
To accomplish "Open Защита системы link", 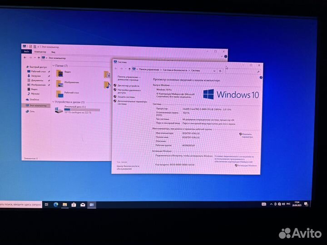I will pos(126,97).
